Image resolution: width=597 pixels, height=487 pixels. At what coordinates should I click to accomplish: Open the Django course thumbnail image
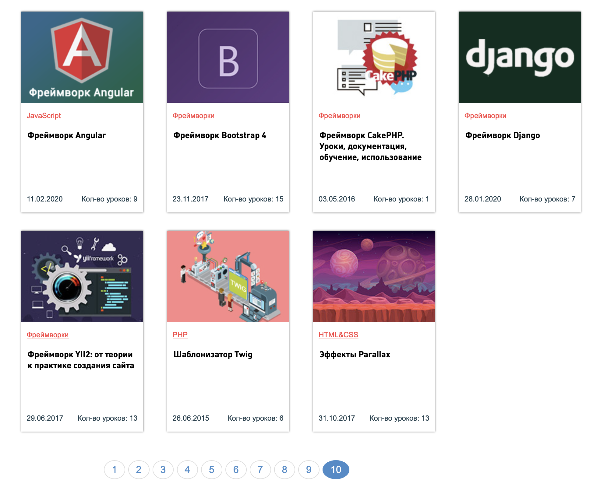click(x=520, y=57)
